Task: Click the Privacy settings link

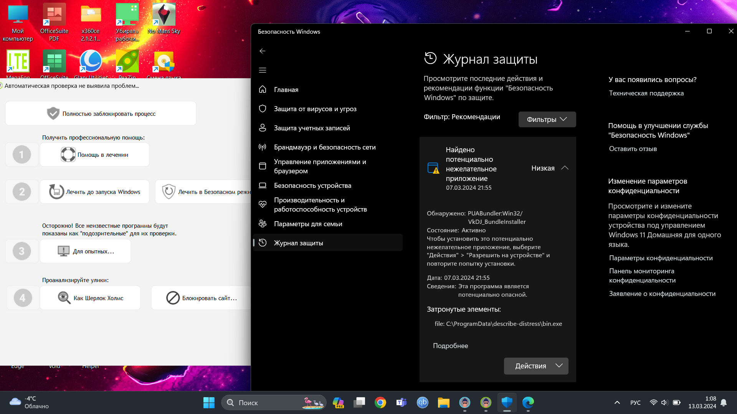Action: [x=661, y=258]
